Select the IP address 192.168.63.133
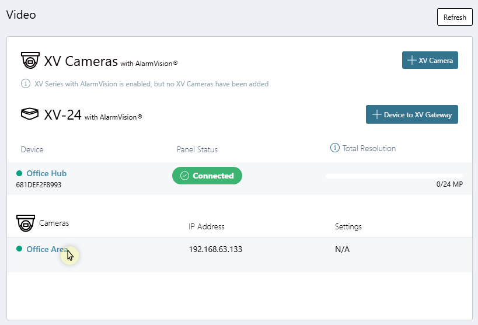 coord(215,249)
